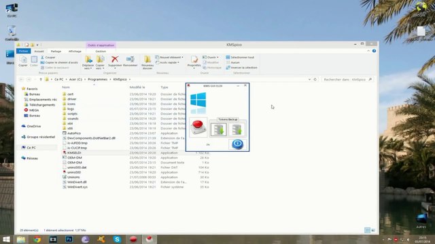Viewport: 435px width, 244px height.
Task: Switch to the Partage ribbon tab
Action: [56, 52]
